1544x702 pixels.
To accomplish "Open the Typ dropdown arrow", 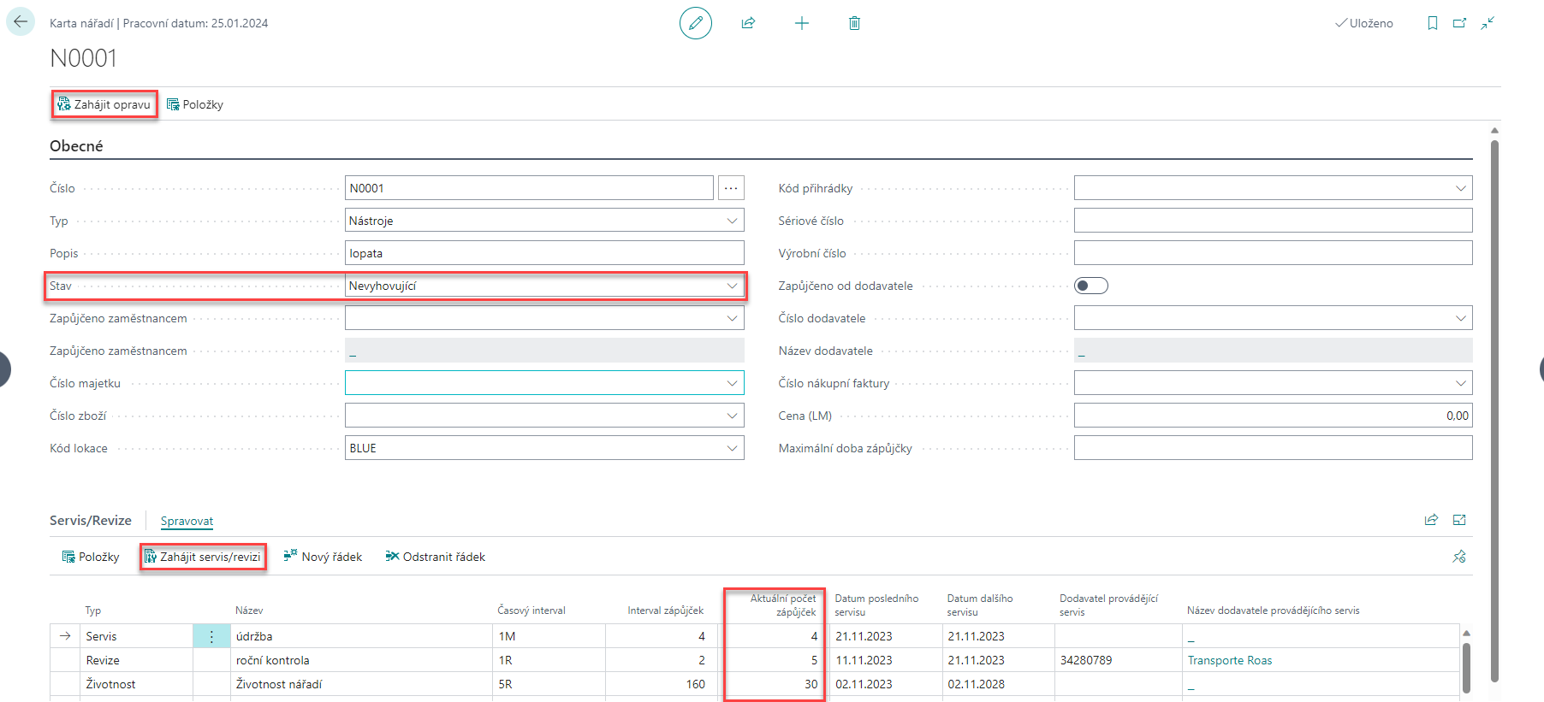I will pyautogui.click(x=732, y=221).
